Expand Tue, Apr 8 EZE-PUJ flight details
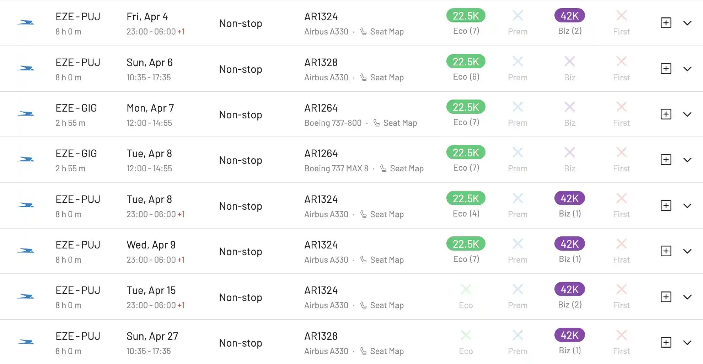Image resolution: width=703 pixels, height=364 pixels. click(687, 206)
